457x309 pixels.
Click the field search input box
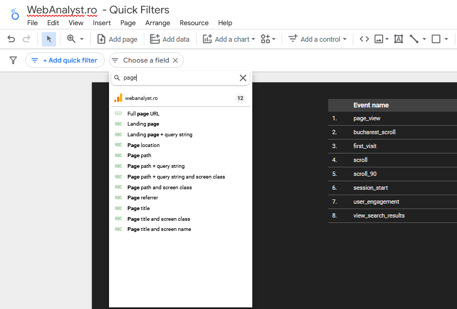(x=180, y=78)
